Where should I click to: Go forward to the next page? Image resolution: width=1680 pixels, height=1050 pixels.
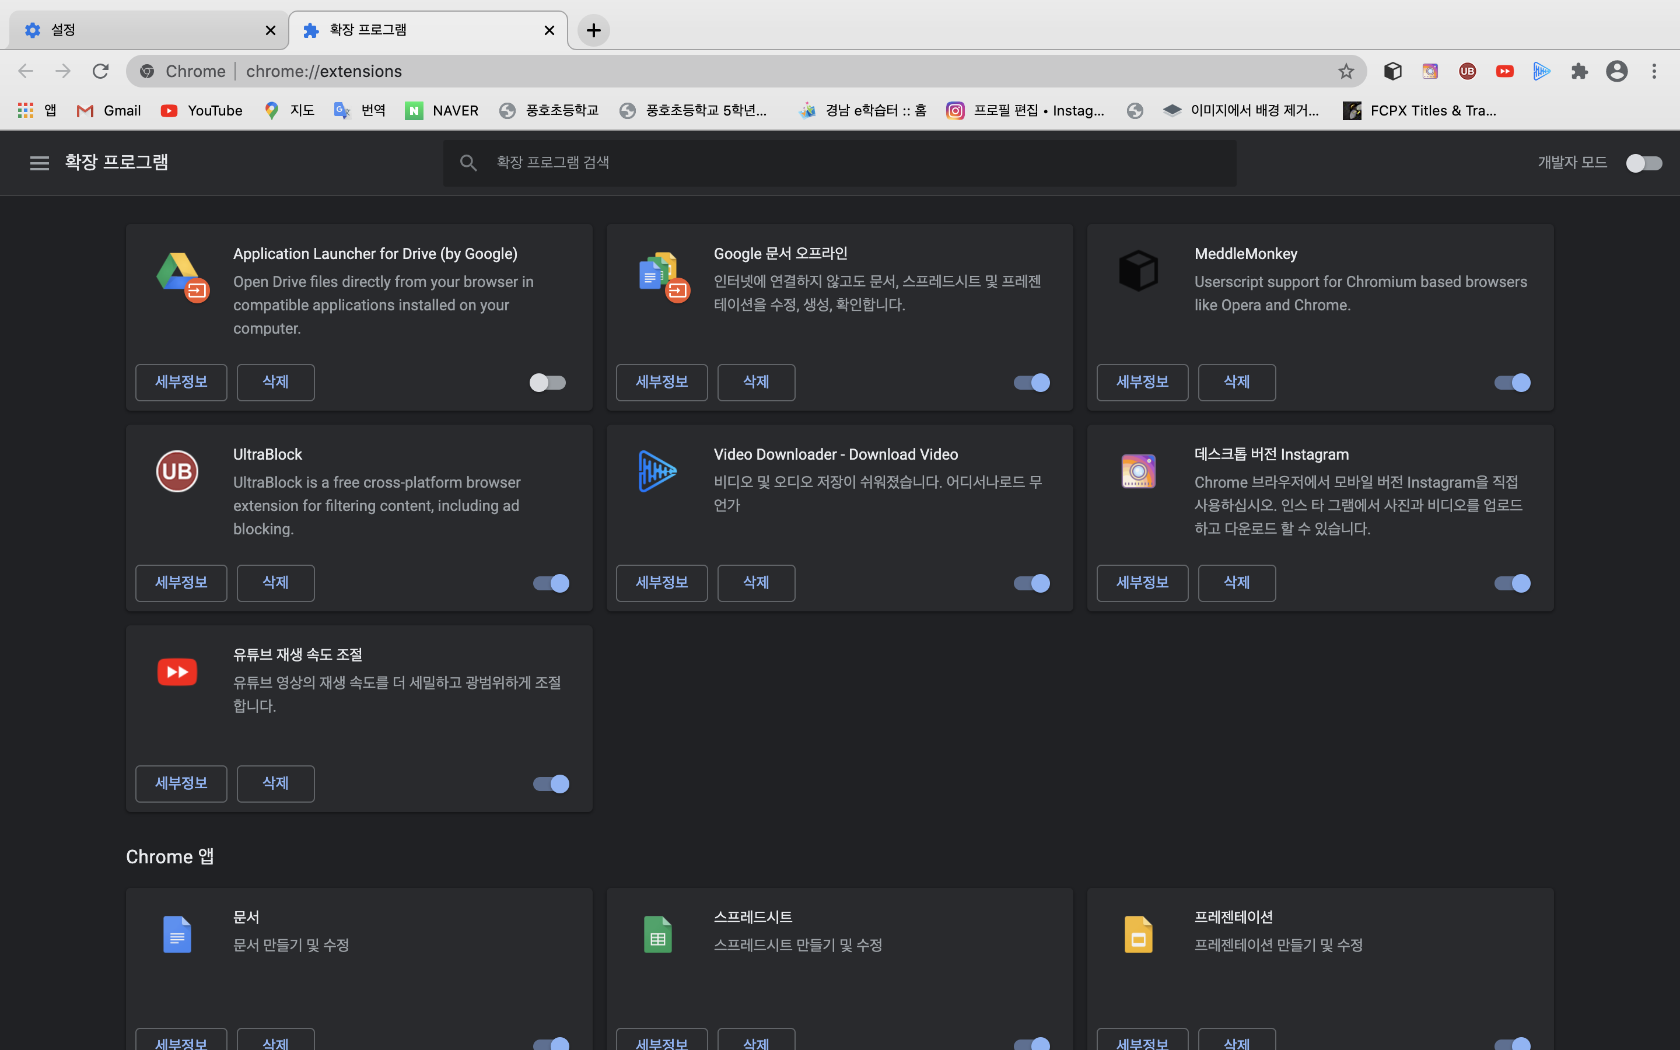click(63, 71)
